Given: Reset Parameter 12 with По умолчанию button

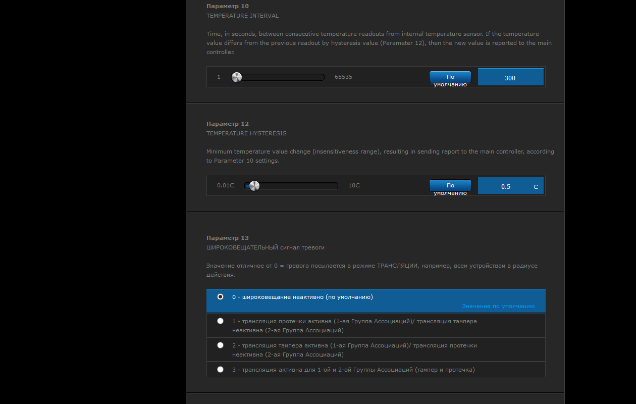Looking at the screenshot, I should coord(450,185).
